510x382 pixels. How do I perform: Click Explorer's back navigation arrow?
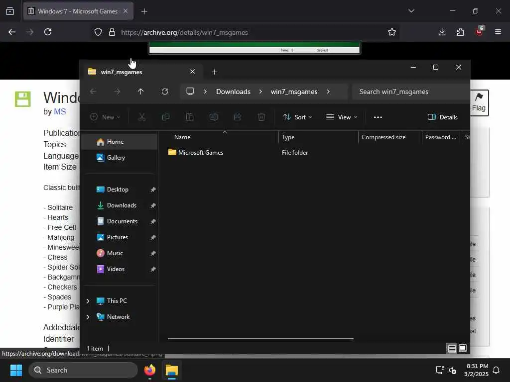(x=93, y=92)
